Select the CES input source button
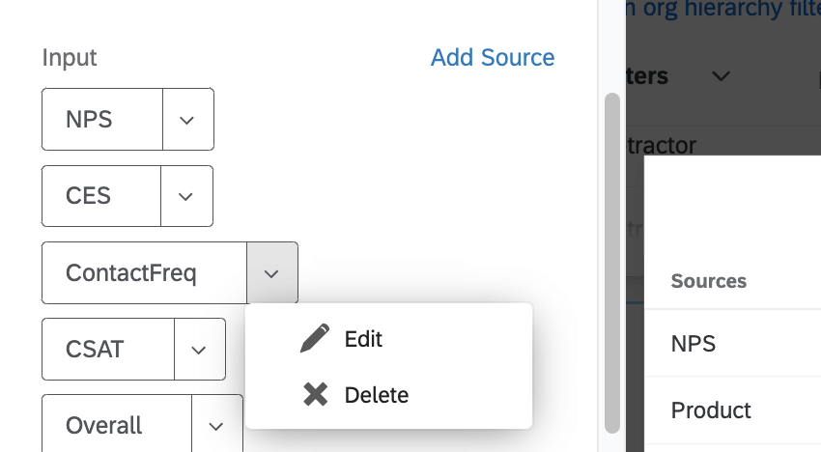Screen dimensions: 821x452 [101, 196]
